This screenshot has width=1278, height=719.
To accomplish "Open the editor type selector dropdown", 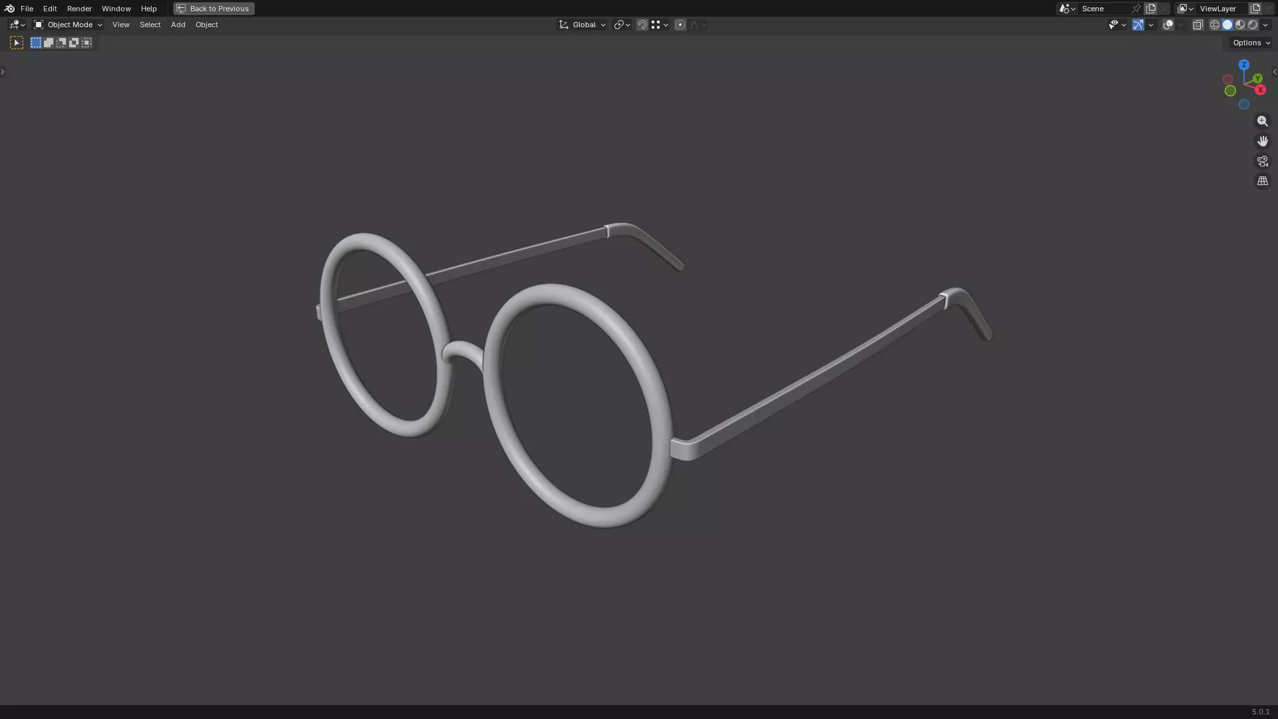I will pyautogui.click(x=17, y=25).
